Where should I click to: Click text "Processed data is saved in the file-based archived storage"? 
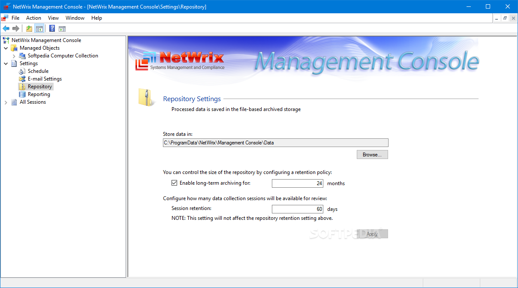pyautogui.click(x=236, y=109)
